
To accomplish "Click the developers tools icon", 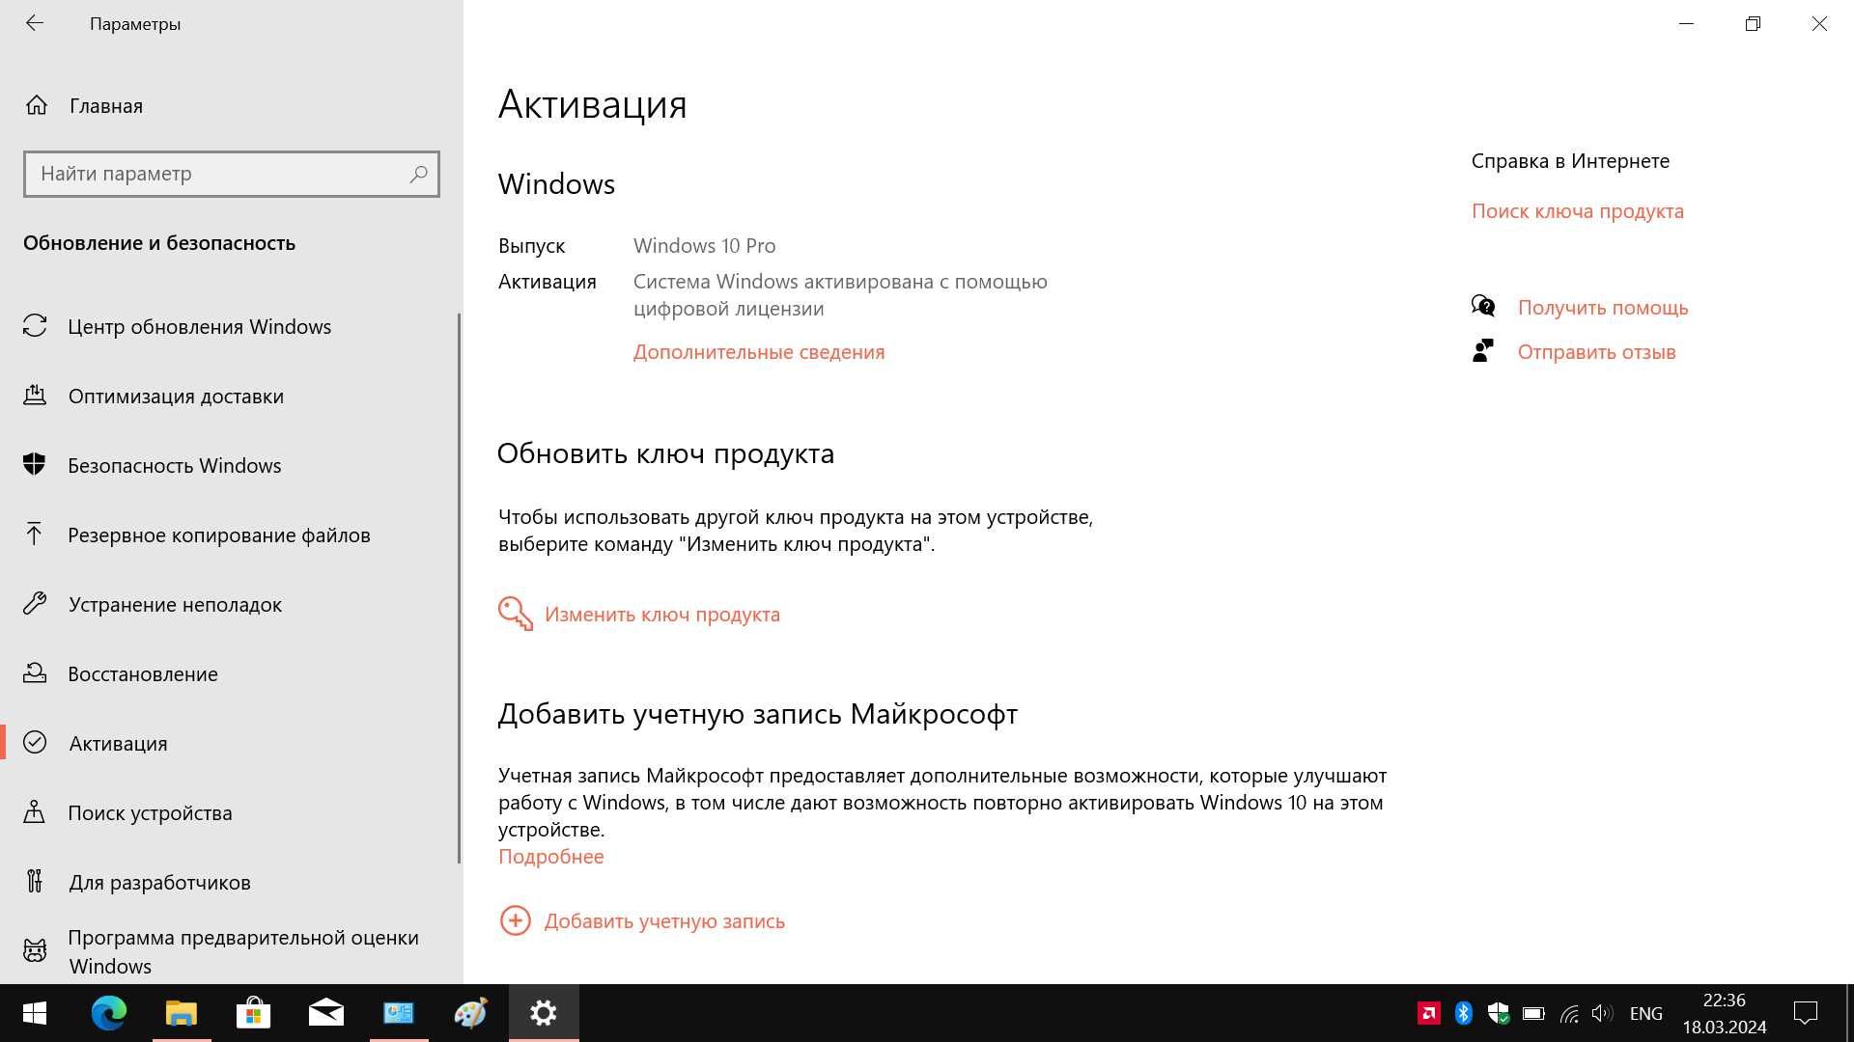I will (x=35, y=882).
